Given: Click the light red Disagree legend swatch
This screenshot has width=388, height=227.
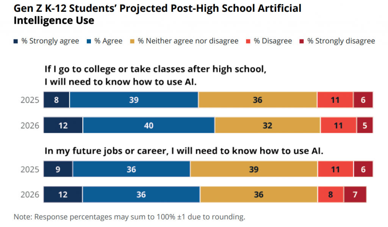Looking at the screenshot, I should 248,41.
